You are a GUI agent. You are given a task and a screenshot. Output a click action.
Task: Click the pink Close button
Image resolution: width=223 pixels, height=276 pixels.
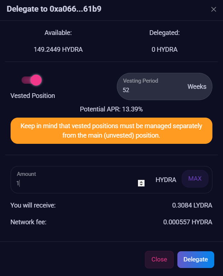coord(159,259)
